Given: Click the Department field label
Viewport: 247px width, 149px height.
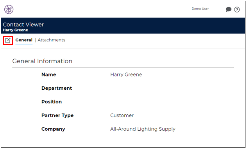Looking at the screenshot, I should 57,88.
